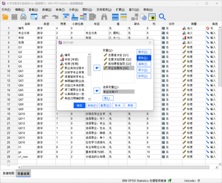Screen dimensions: 222x183
Task: Click the status bar processor ready icon
Action: [x=170, y=181]
